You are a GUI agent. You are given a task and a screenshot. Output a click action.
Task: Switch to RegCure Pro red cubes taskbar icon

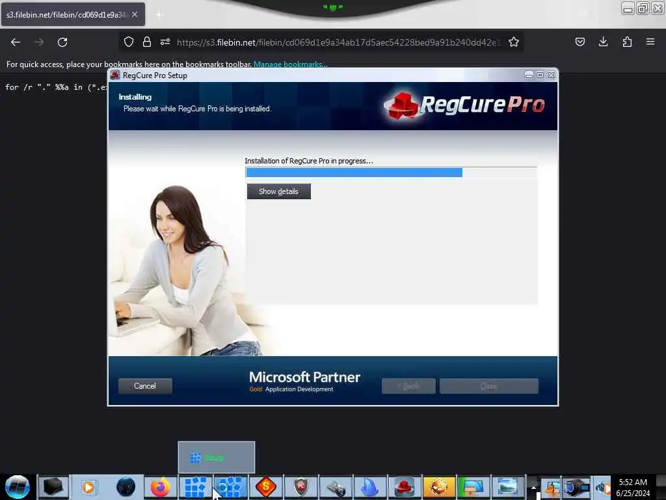click(x=405, y=487)
